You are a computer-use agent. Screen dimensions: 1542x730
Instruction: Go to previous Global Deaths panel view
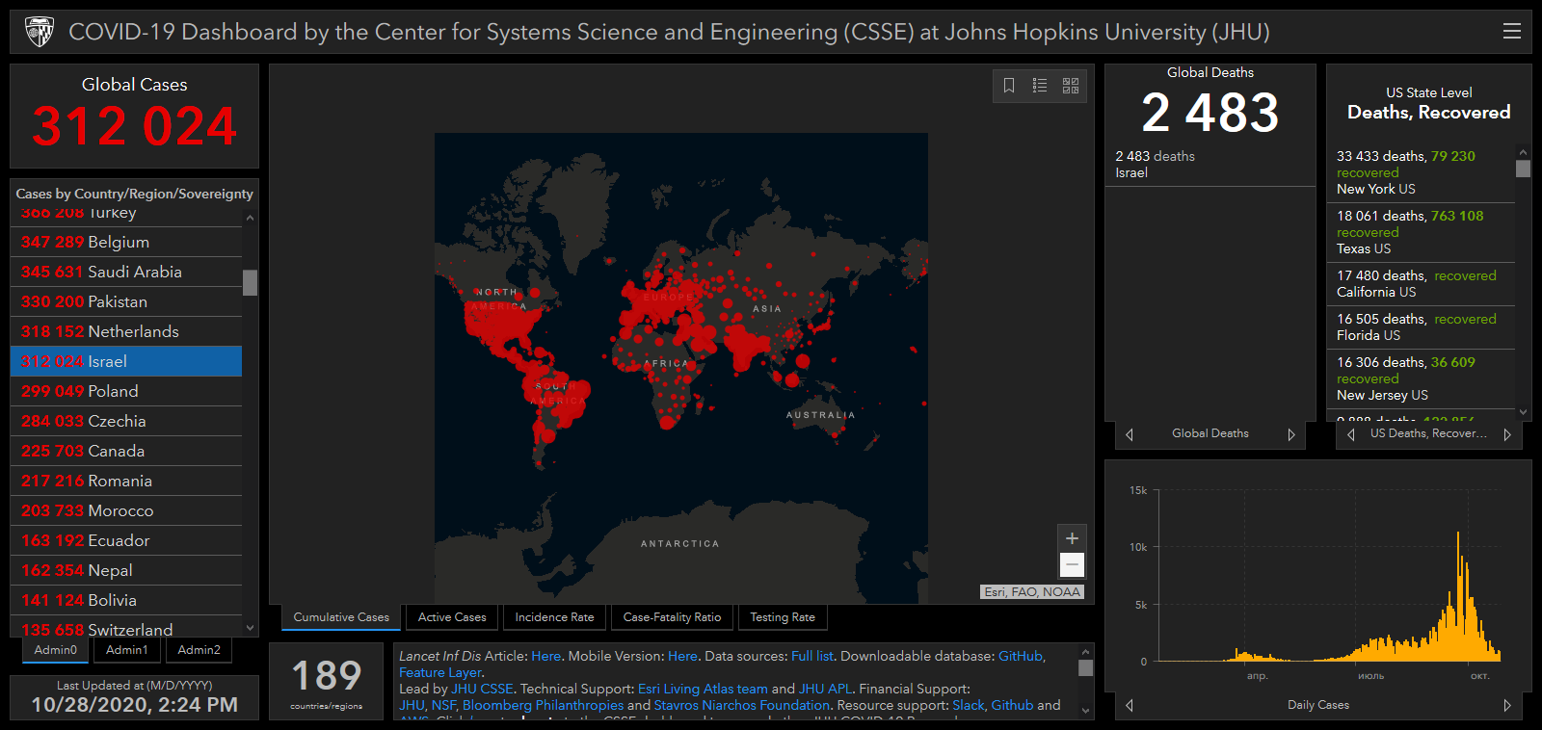click(x=1130, y=434)
